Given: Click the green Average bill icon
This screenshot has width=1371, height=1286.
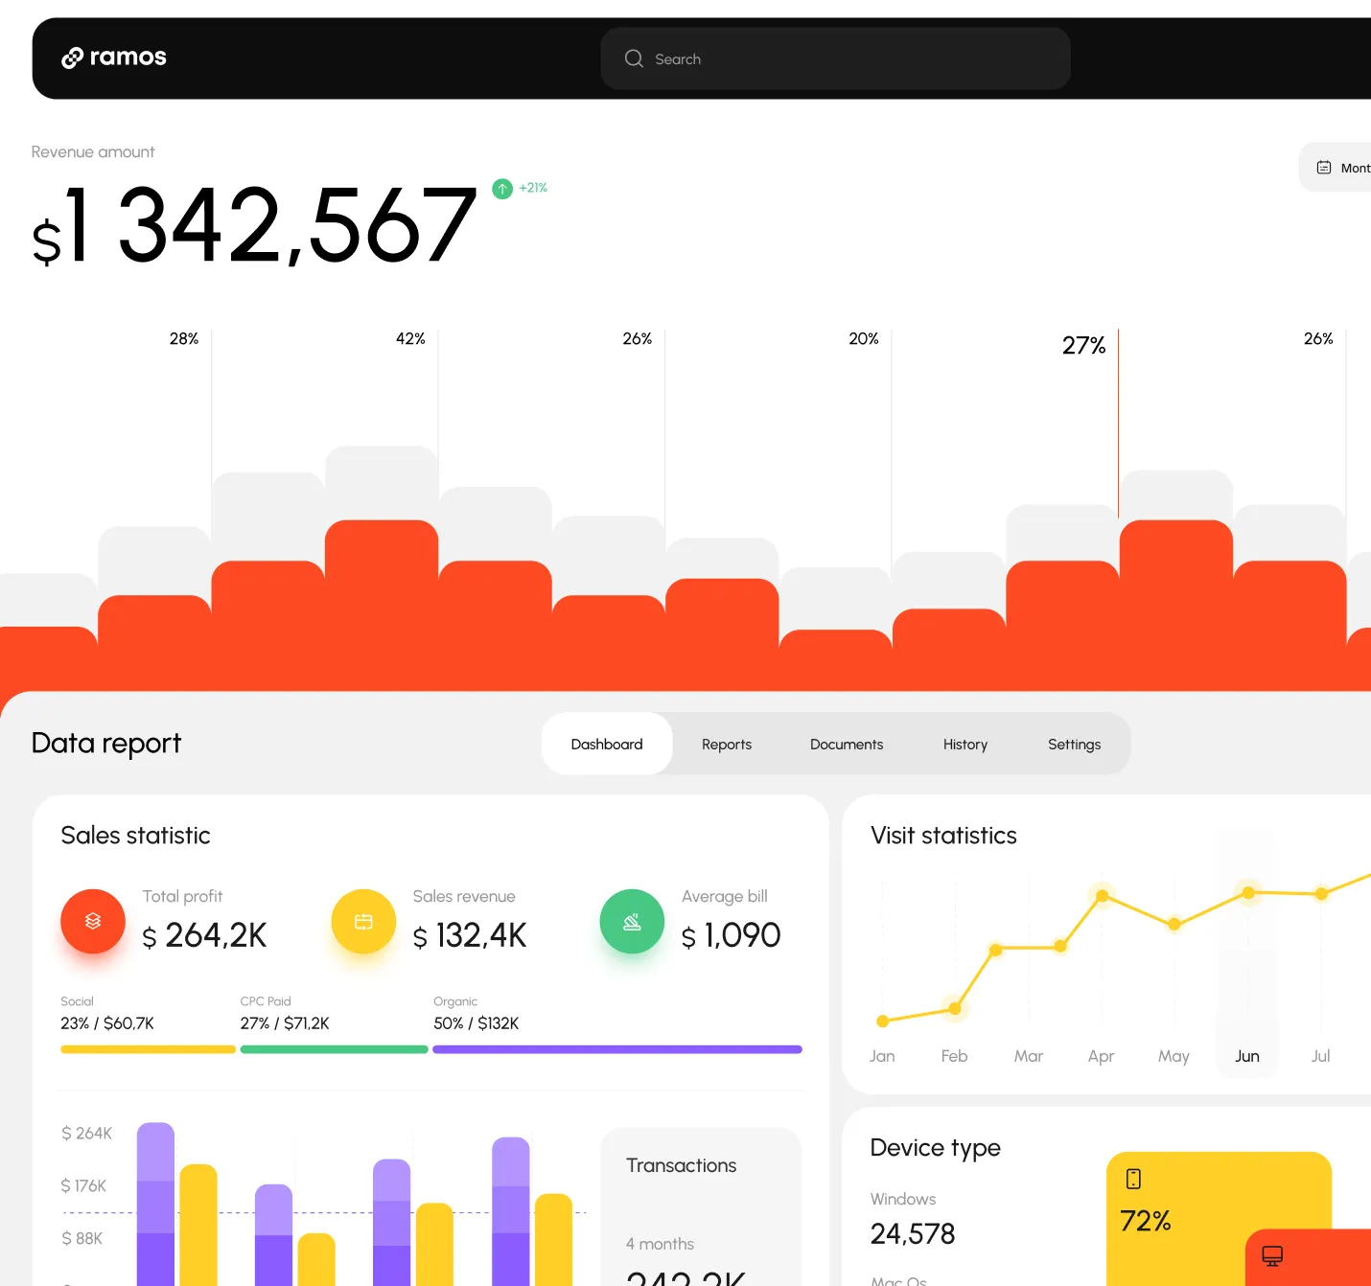Looking at the screenshot, I should click(632, 921).
